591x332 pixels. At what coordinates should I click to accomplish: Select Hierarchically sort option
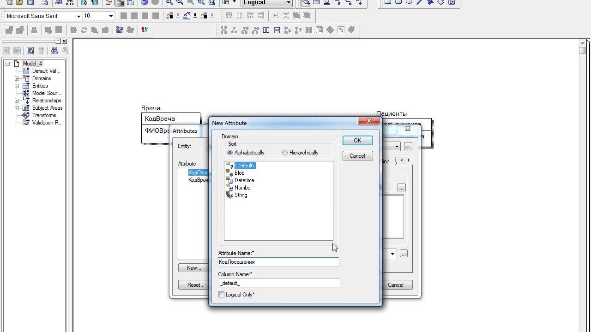pos(285,153)
